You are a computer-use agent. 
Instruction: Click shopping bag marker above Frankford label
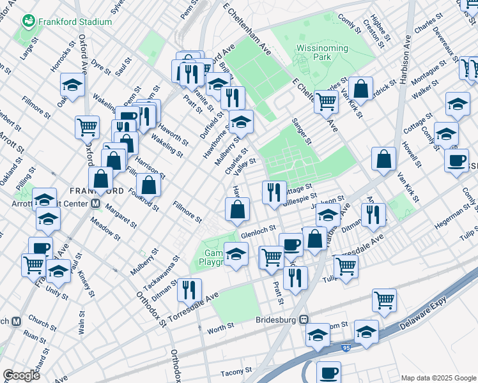101,181
